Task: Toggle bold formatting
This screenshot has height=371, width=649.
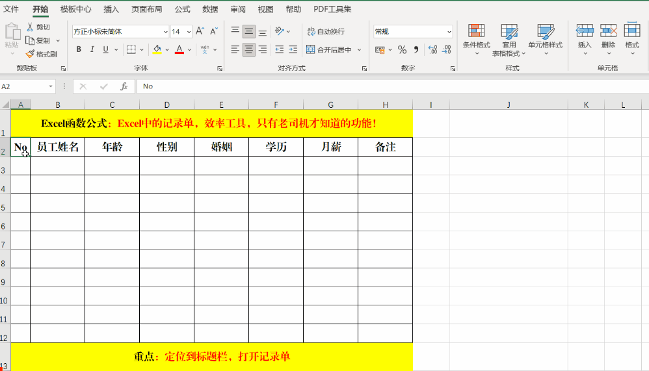Action: click(x=79, y=49)
